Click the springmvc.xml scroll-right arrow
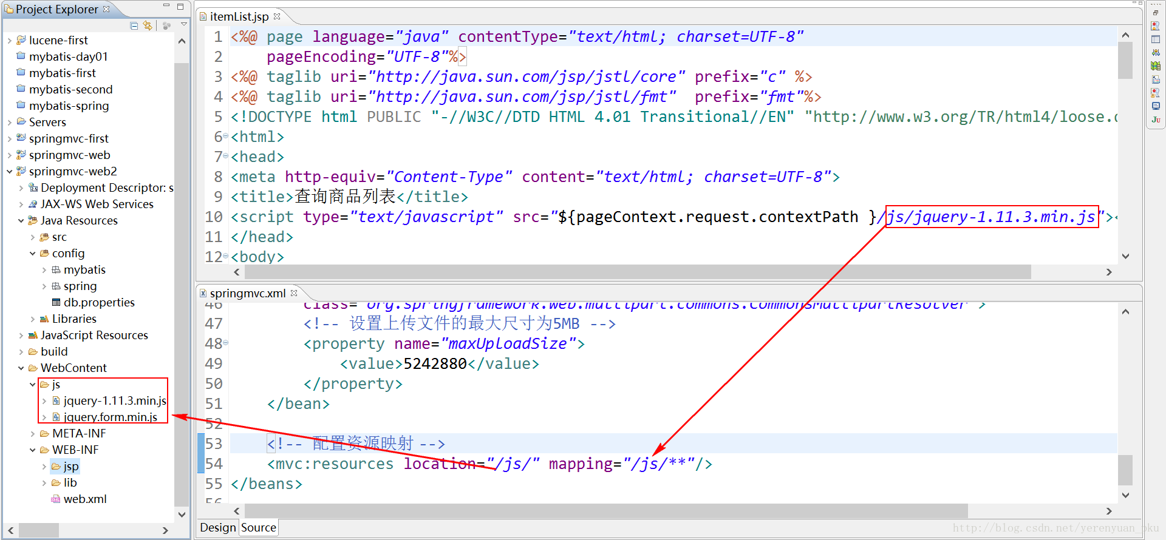 tap(1109, 511)
